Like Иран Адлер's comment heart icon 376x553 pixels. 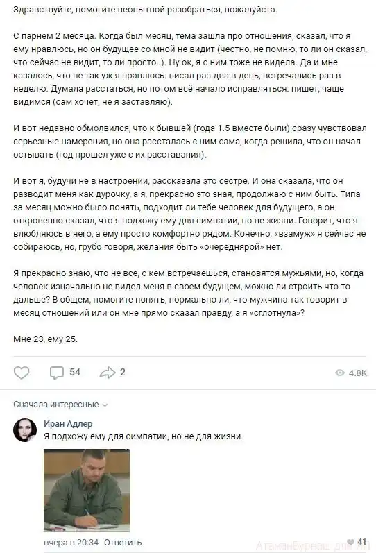tap(350, 542)
